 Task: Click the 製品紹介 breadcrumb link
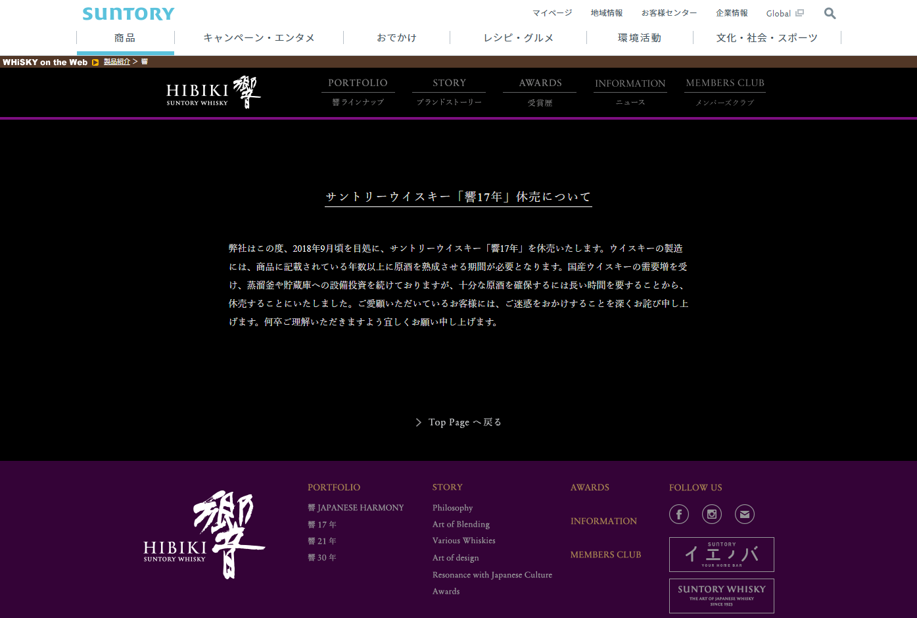117,62
